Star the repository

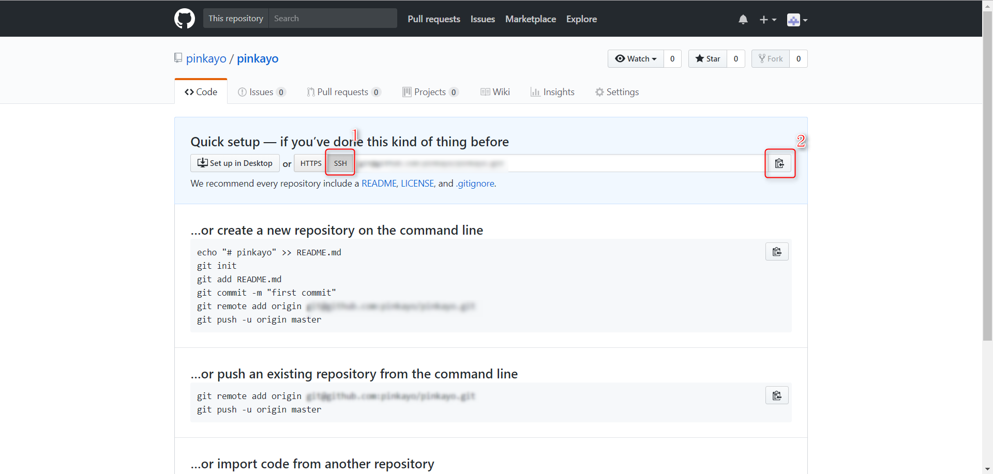pyautogui.click(x=708, y=58)
